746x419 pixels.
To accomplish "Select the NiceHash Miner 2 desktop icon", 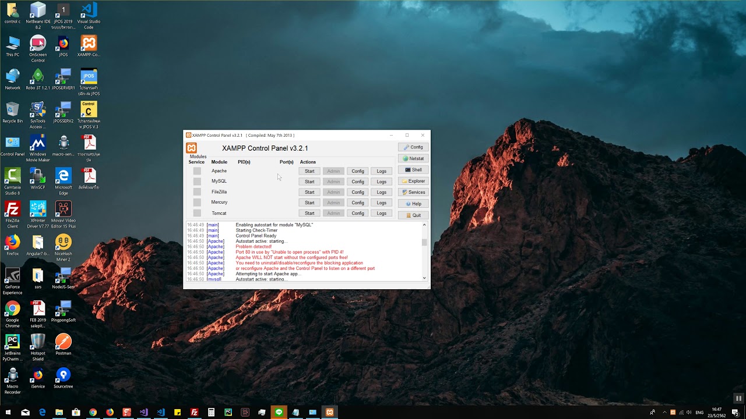I will [63, 248].
